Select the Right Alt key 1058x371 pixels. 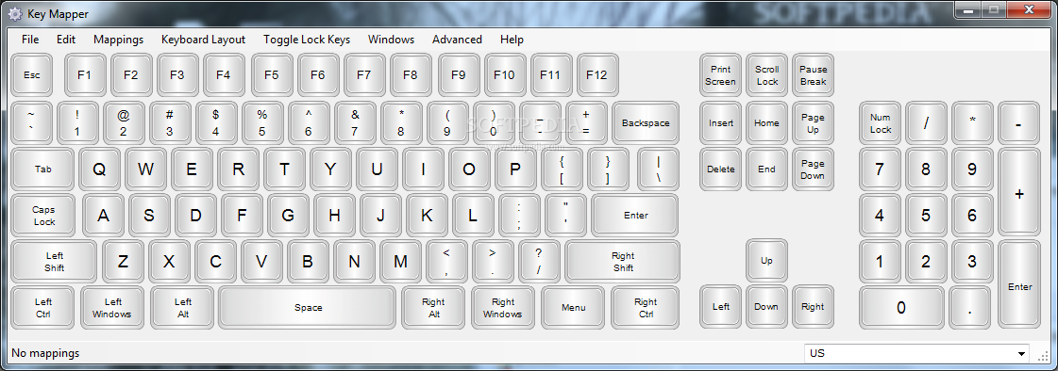434,308
